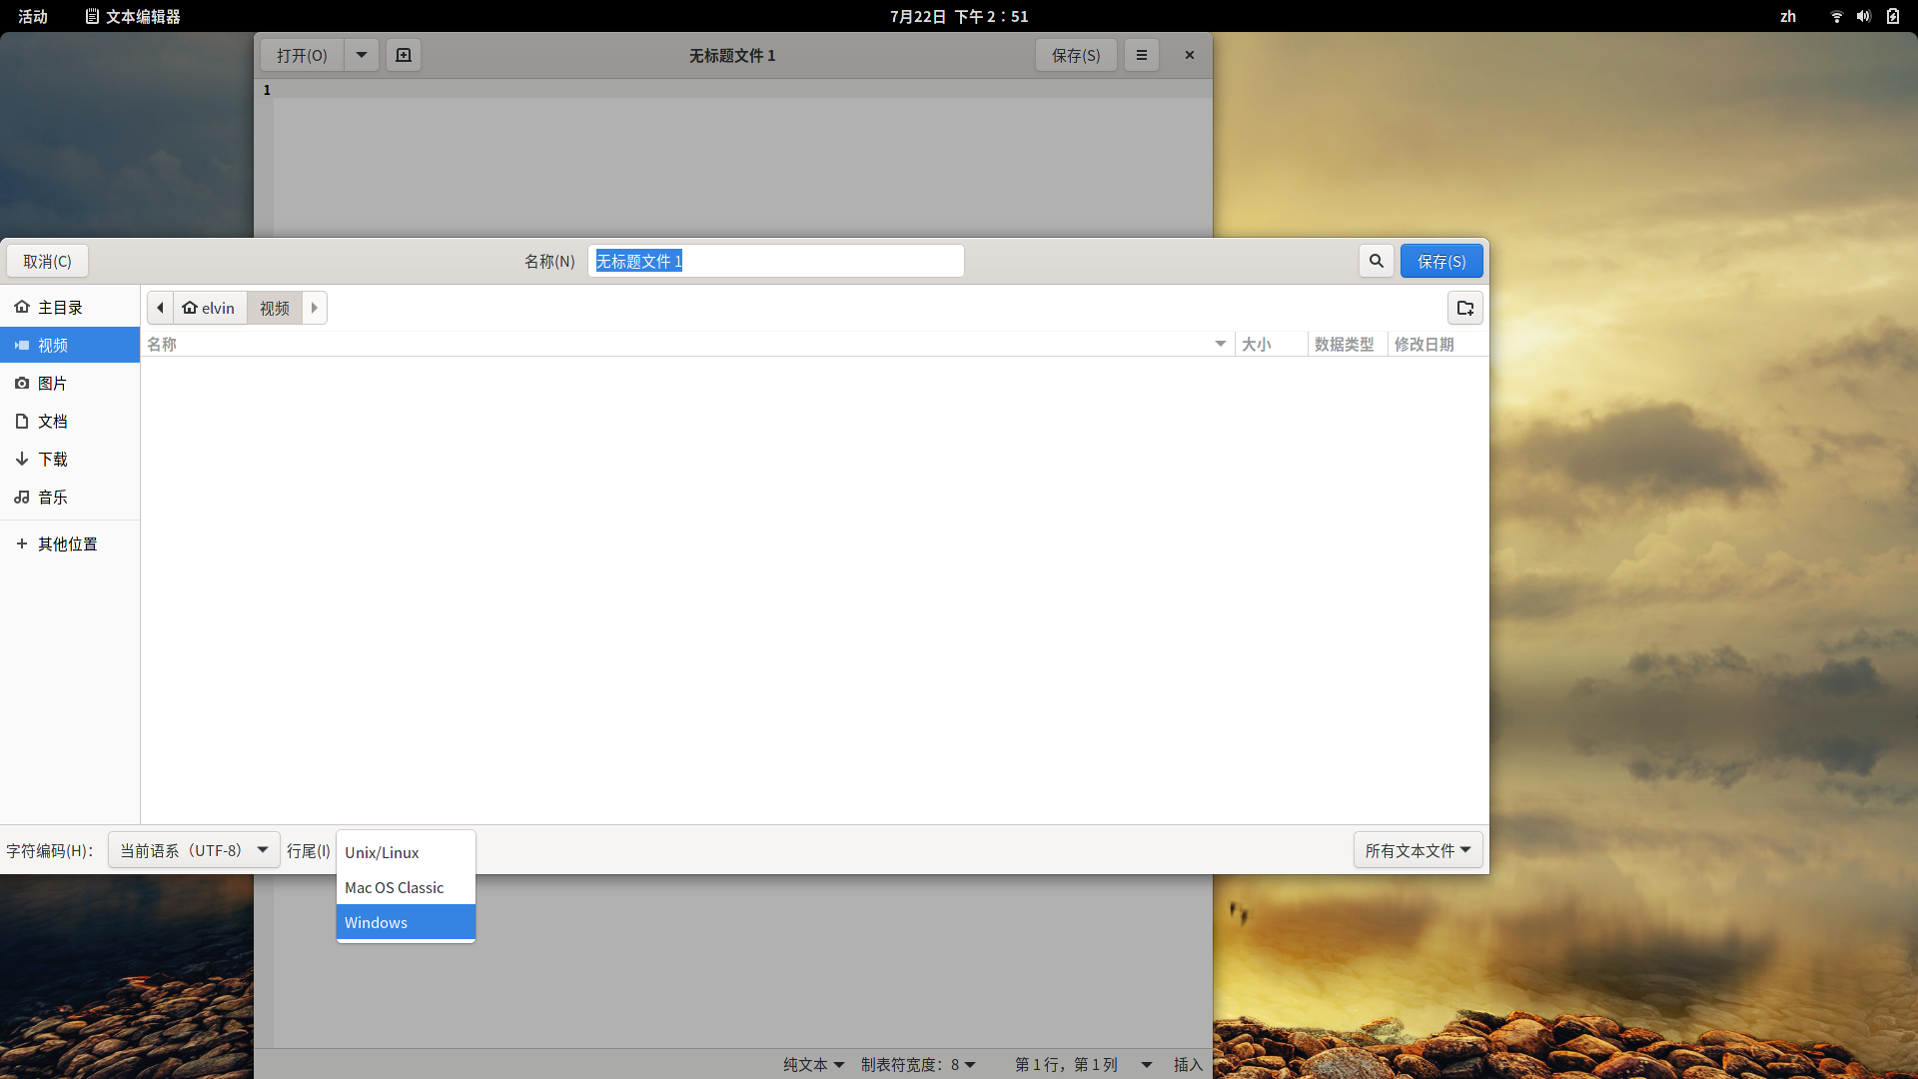Viewport: 1918px width, 1079px height.
Task: Expand the character encoding UTF-8 dropdown
Action: (193, 850)
